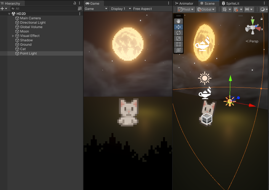Viewport: 269px width, 190px height.
Task: Select the Rect tool
Action: [x=178, y=44]
